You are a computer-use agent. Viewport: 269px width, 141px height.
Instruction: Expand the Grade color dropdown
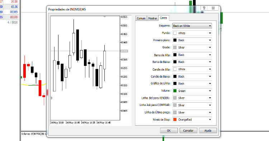tap(192, 47)
